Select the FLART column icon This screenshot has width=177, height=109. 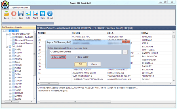coord(13,87)
